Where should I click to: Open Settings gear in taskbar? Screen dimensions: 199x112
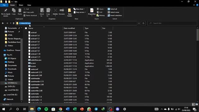point(125,109)
